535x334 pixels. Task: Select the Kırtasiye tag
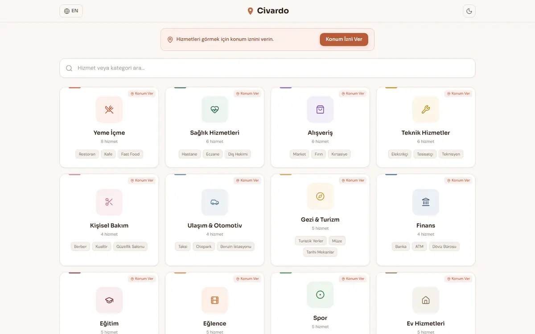click(x=339, y=154)
